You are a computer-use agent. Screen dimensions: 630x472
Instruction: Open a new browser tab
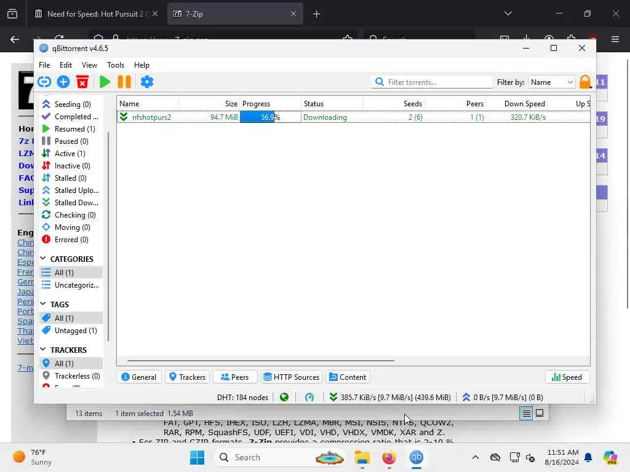[317, 14]
